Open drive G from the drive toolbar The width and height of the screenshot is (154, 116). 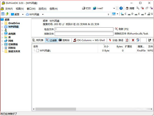point(150,14)
